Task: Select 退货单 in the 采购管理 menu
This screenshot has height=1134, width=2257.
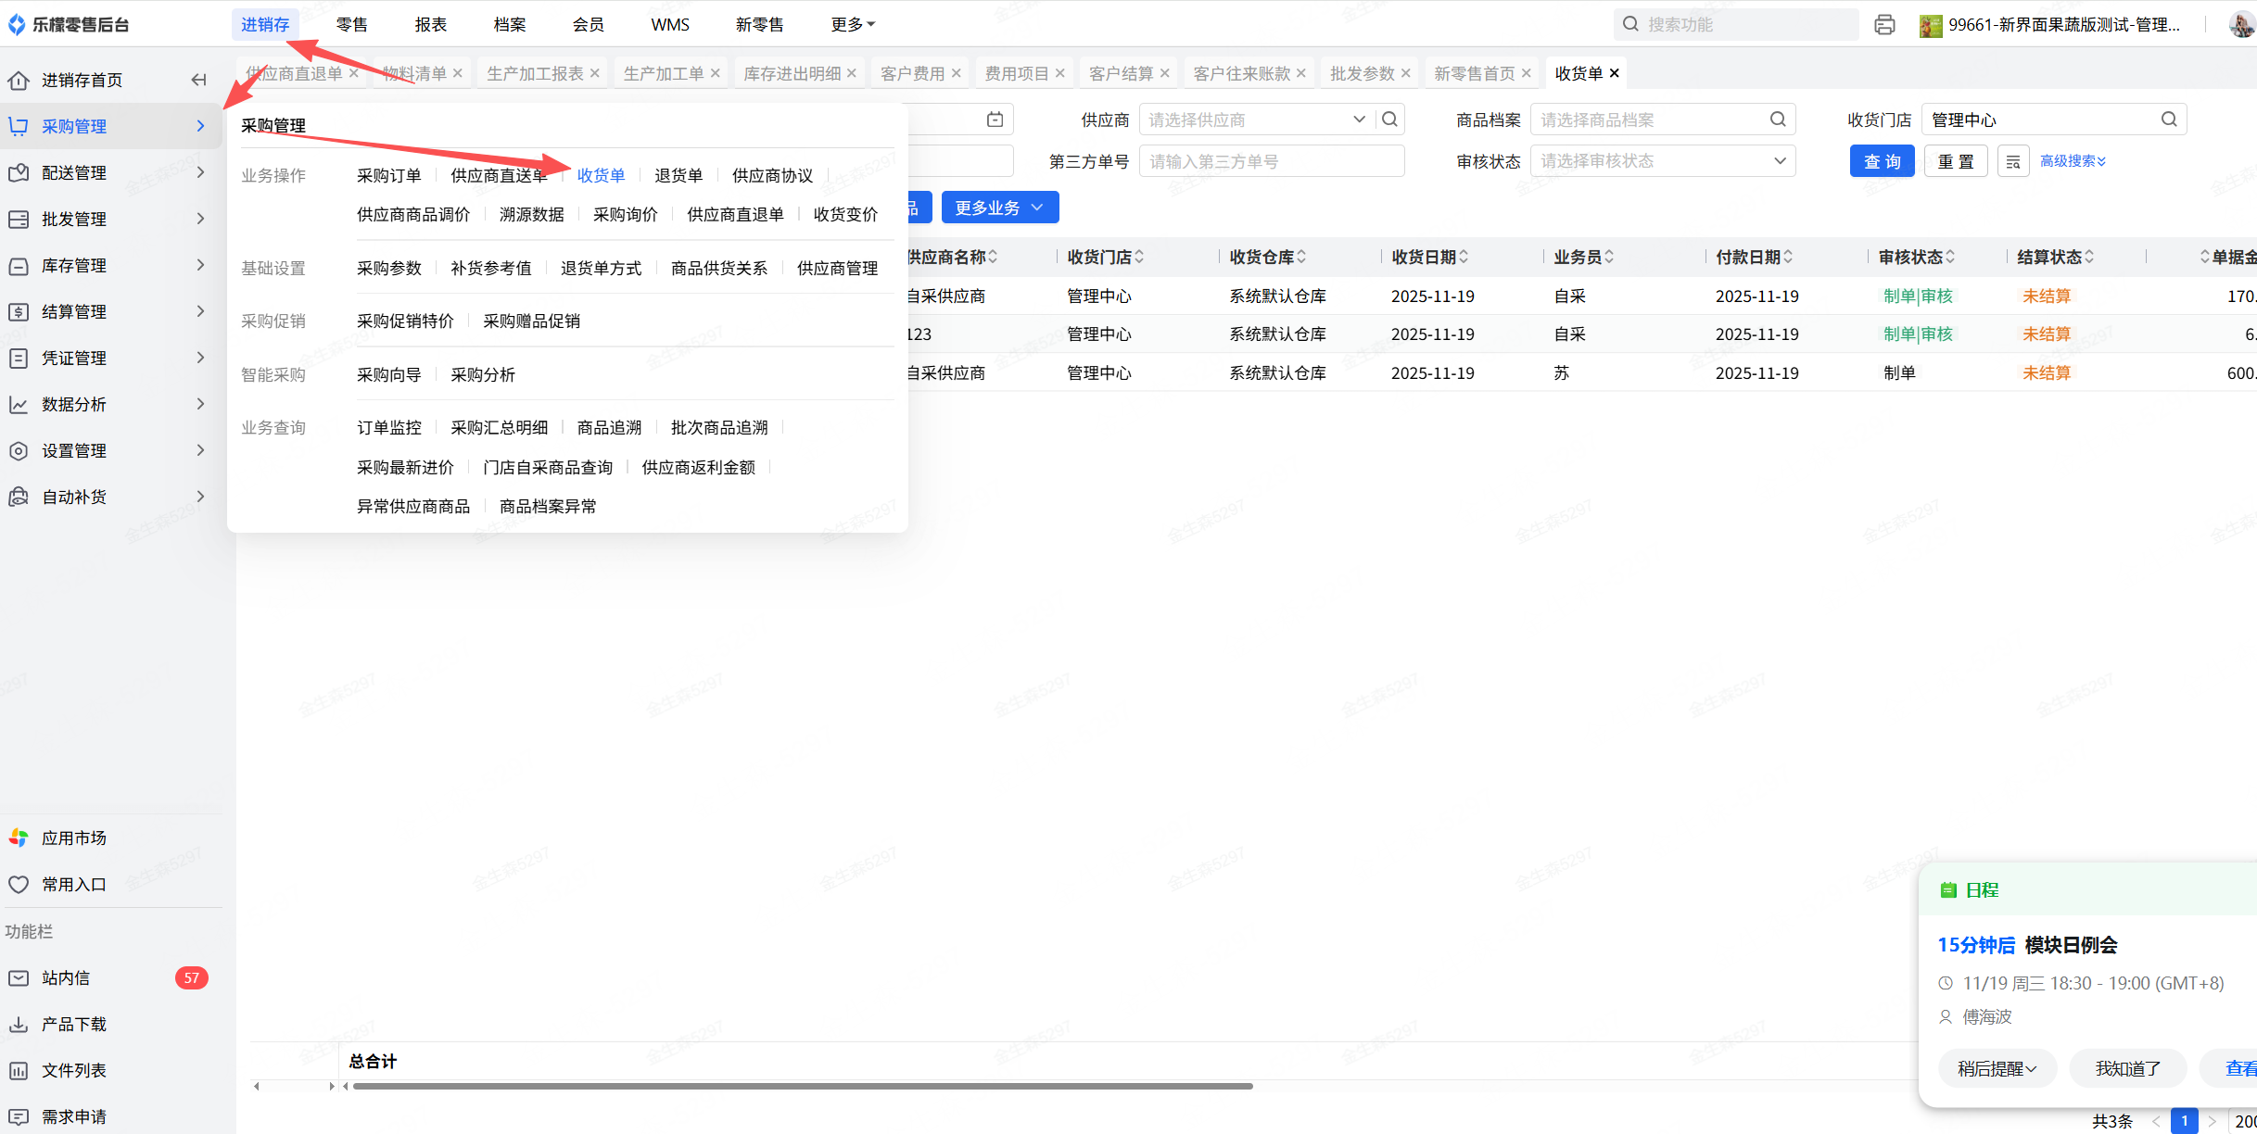Action: [678, 175]
